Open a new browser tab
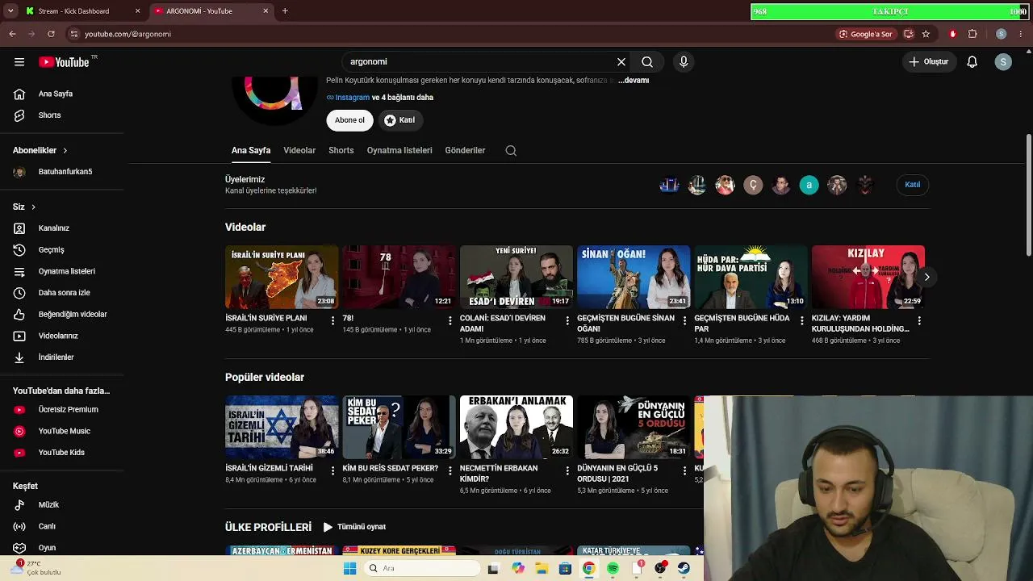Image resolution: width=1033 pixels, height=581 pixels. 285,11
